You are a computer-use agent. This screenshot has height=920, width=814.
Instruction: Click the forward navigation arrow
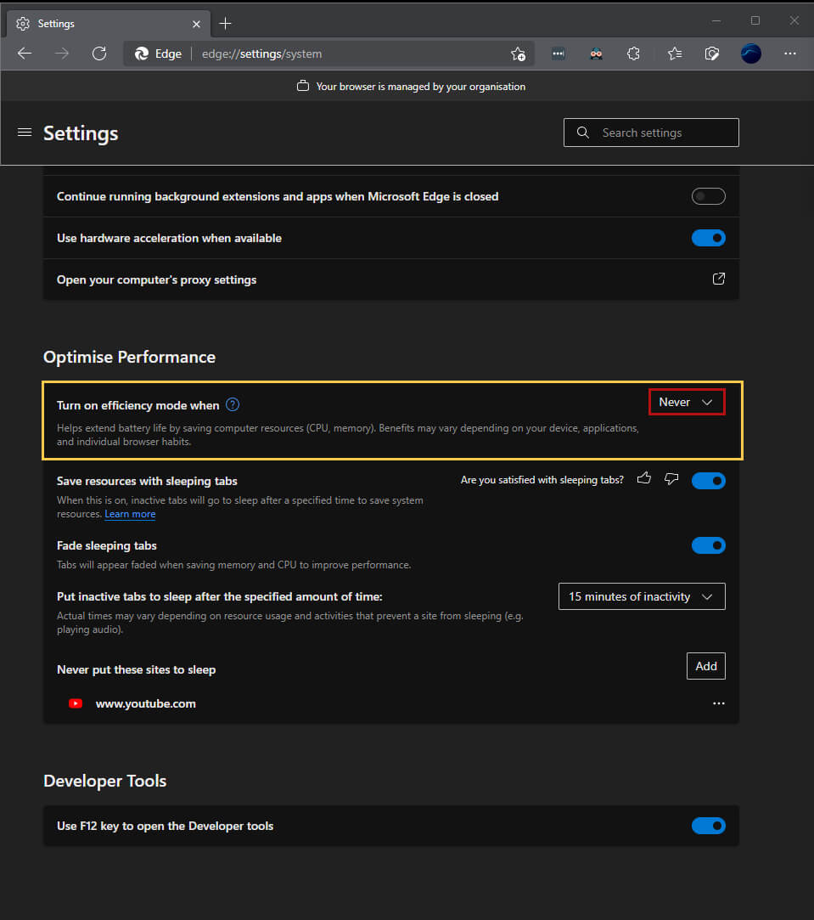[x=62, y=54]
